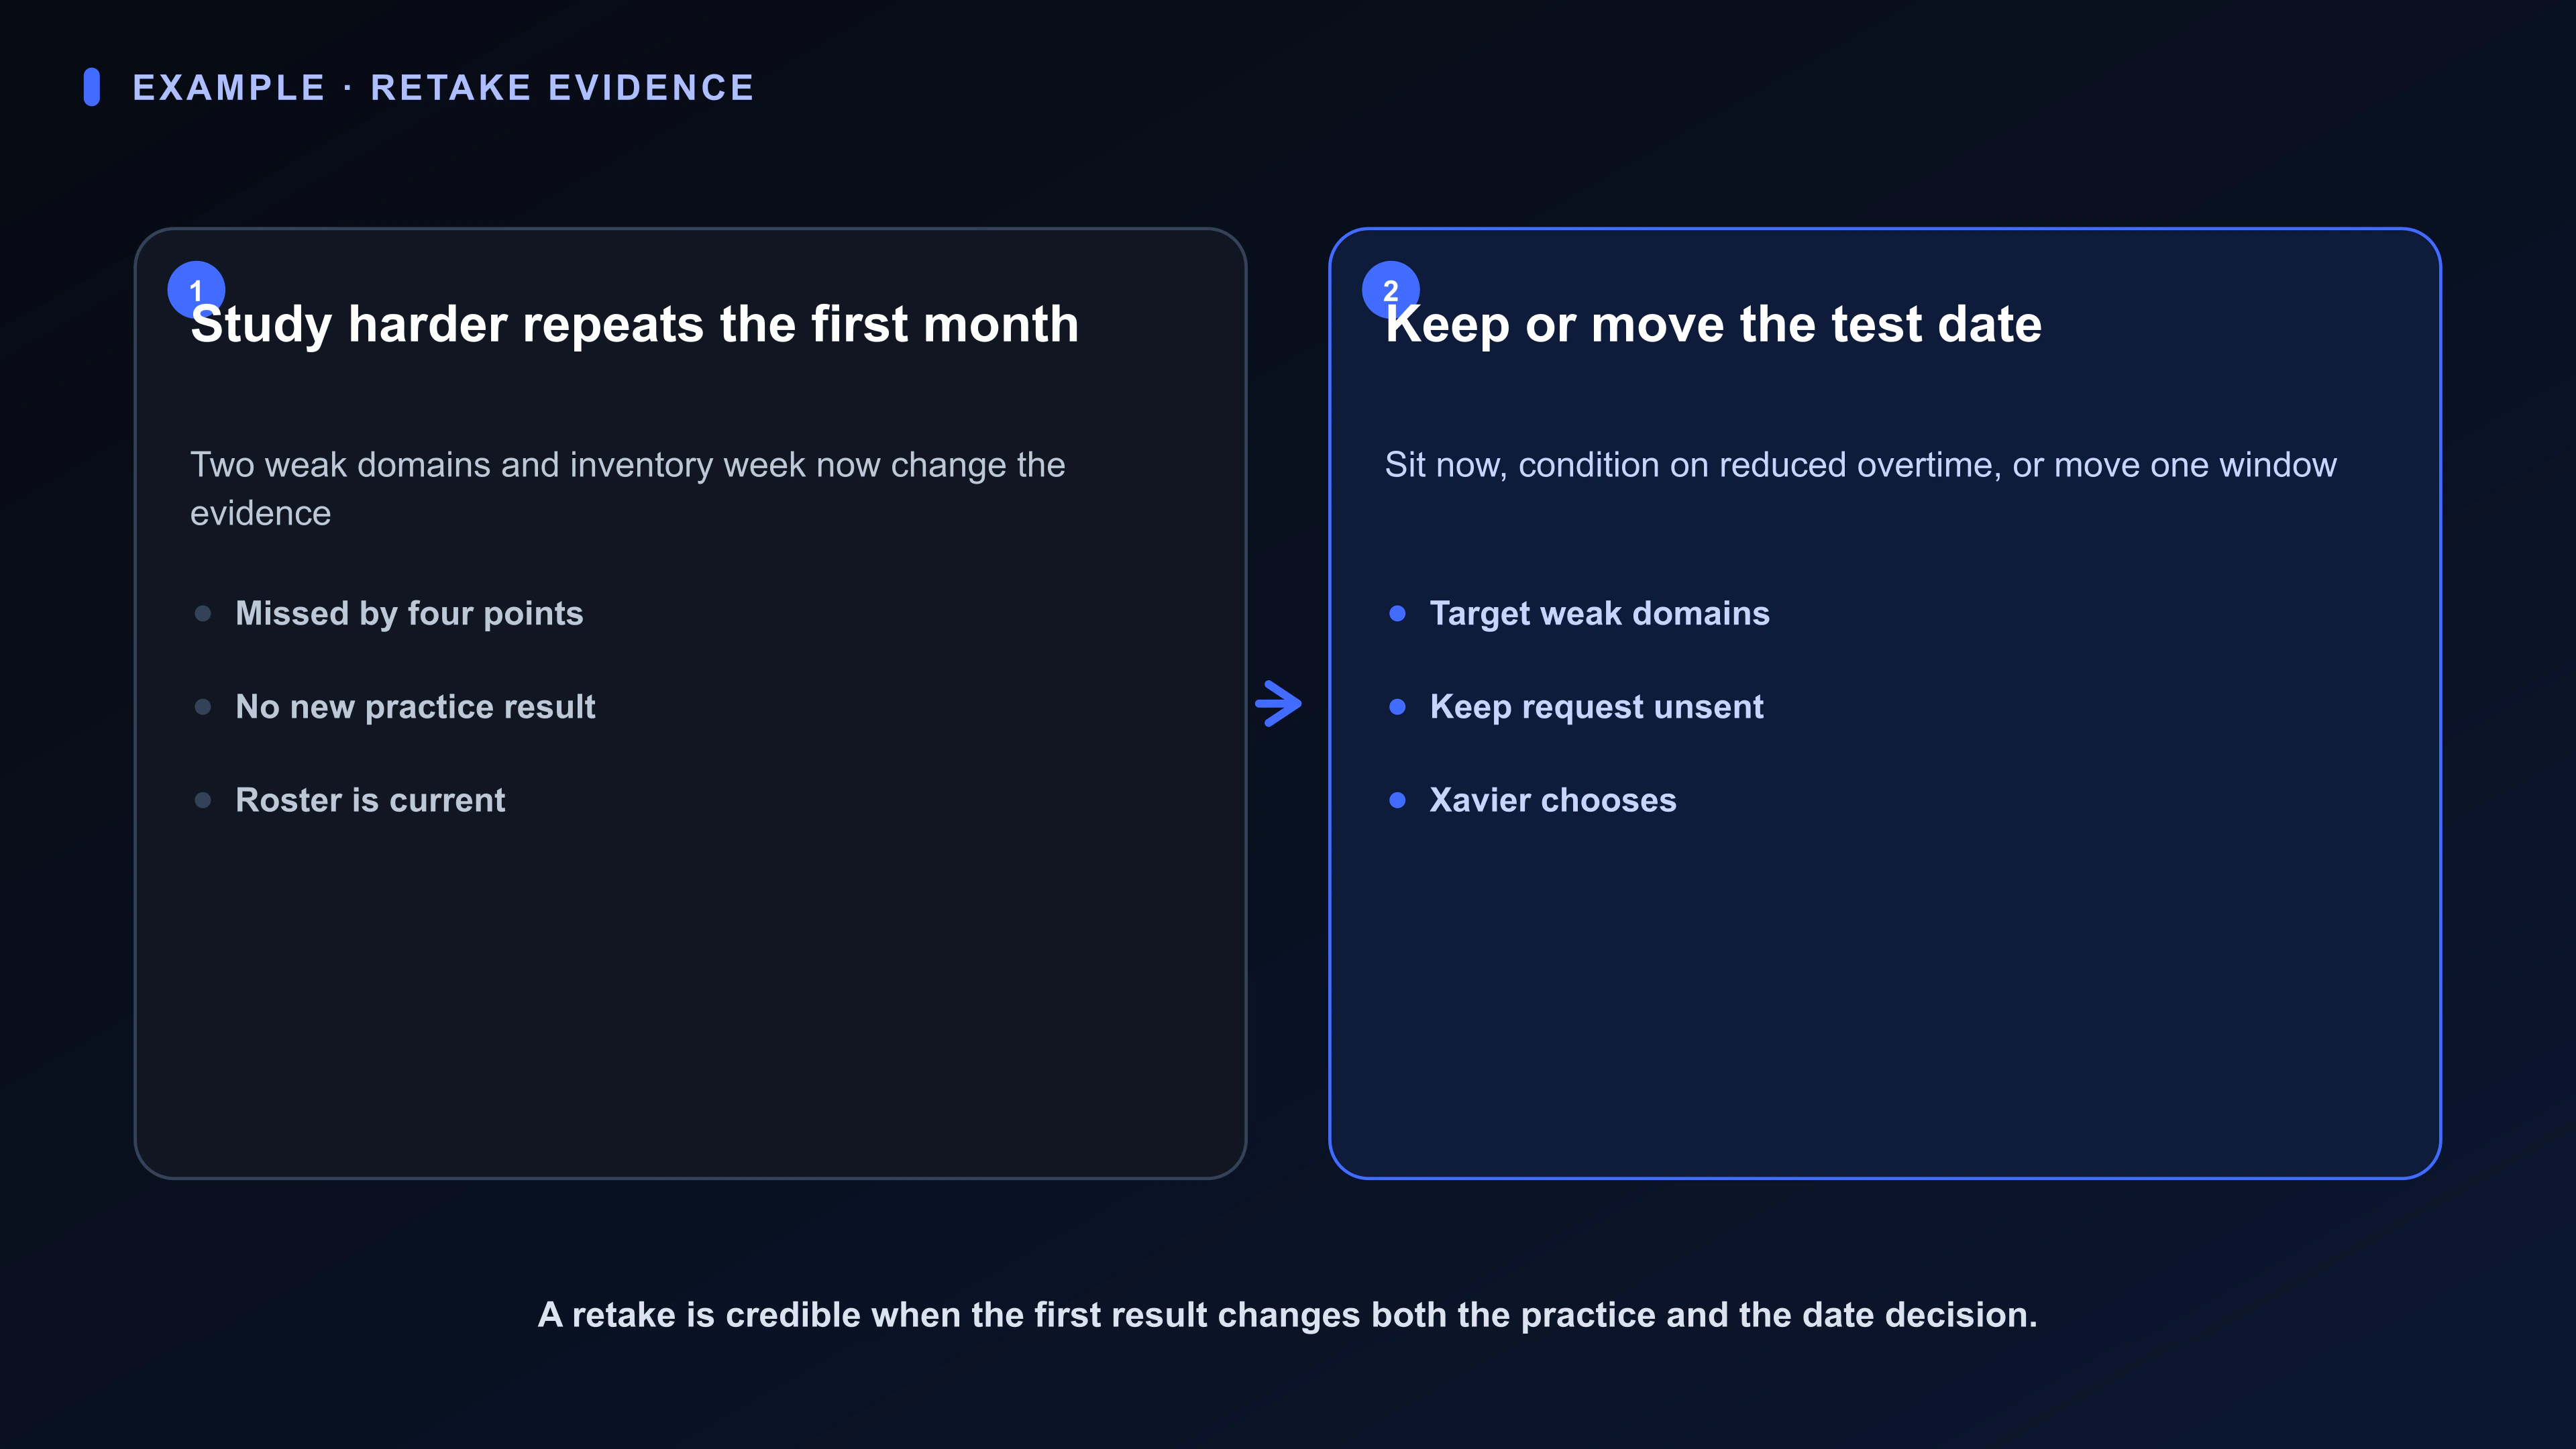The width and height of the screenshot is (2576, 1449).
Task: Select the Xavier chooses list item
Action: click(1553, 800)
